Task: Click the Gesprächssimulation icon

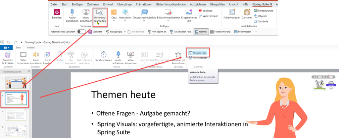Action: click(x=144, y=12)
